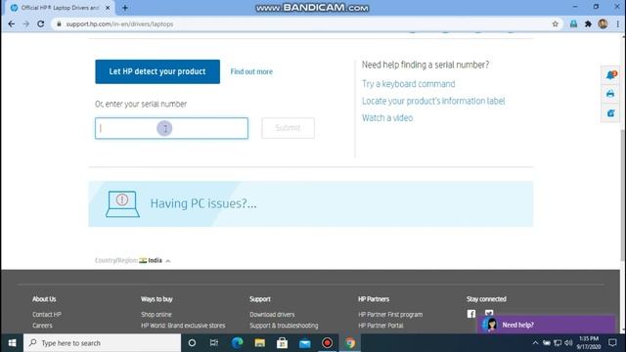626x352 pixels.
Task: Open the taskbar clock showing 1:35 PM
Action: coord(589,343)
